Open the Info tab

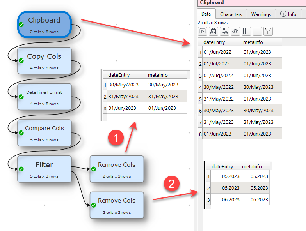[288, 14]
